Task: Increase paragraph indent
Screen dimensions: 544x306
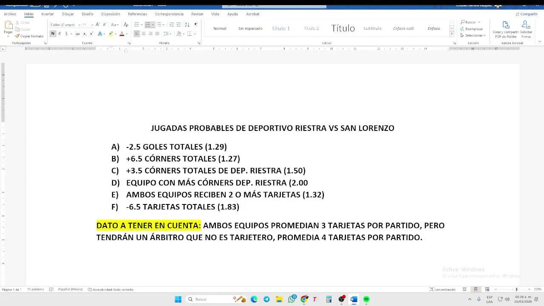Action: (178, 25)
